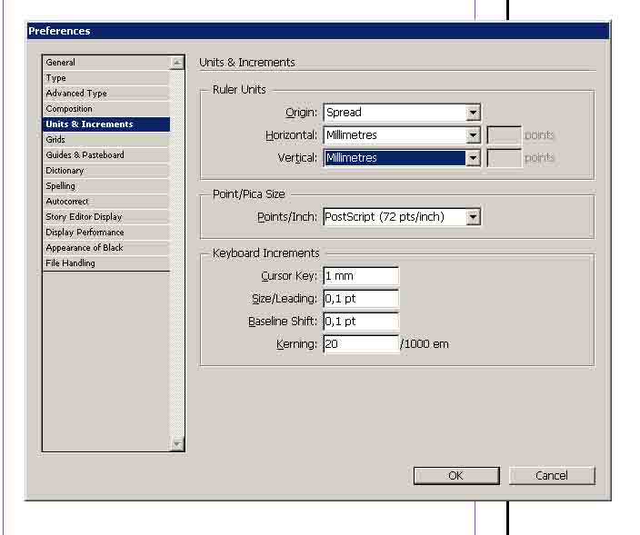Click the Point/Pica Size group label
The image size is (640, 535).
248,194
